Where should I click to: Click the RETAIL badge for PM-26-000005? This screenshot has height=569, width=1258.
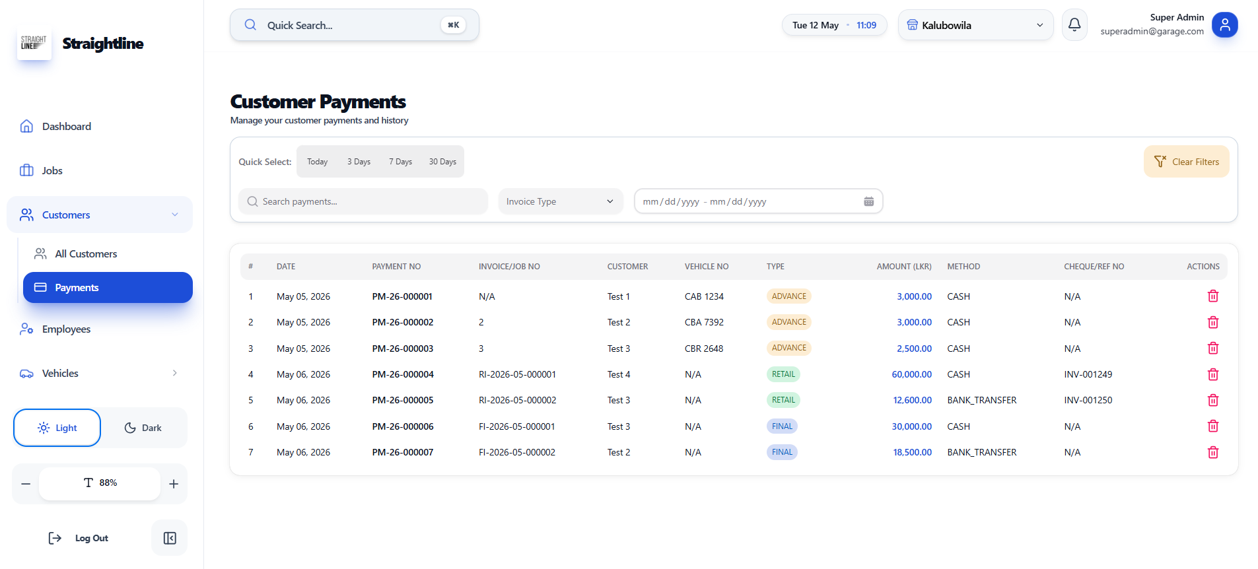tap(783, 400)
